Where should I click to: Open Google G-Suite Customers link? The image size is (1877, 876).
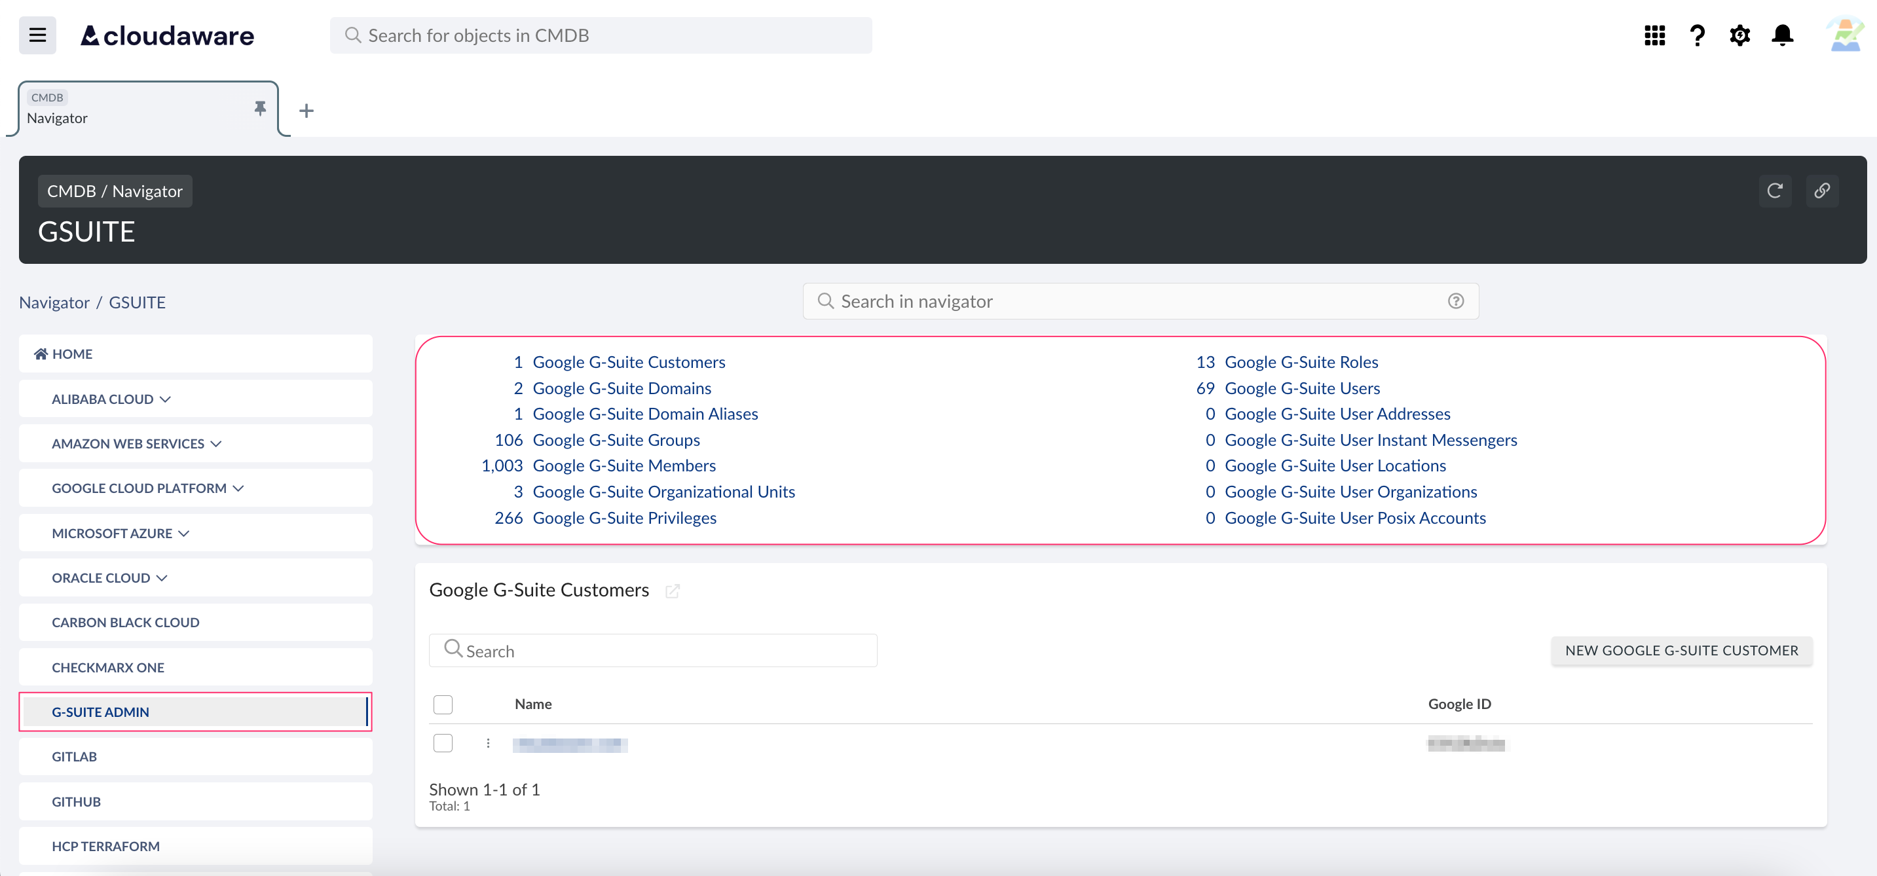pyautogui.click(x=629, y=362)
